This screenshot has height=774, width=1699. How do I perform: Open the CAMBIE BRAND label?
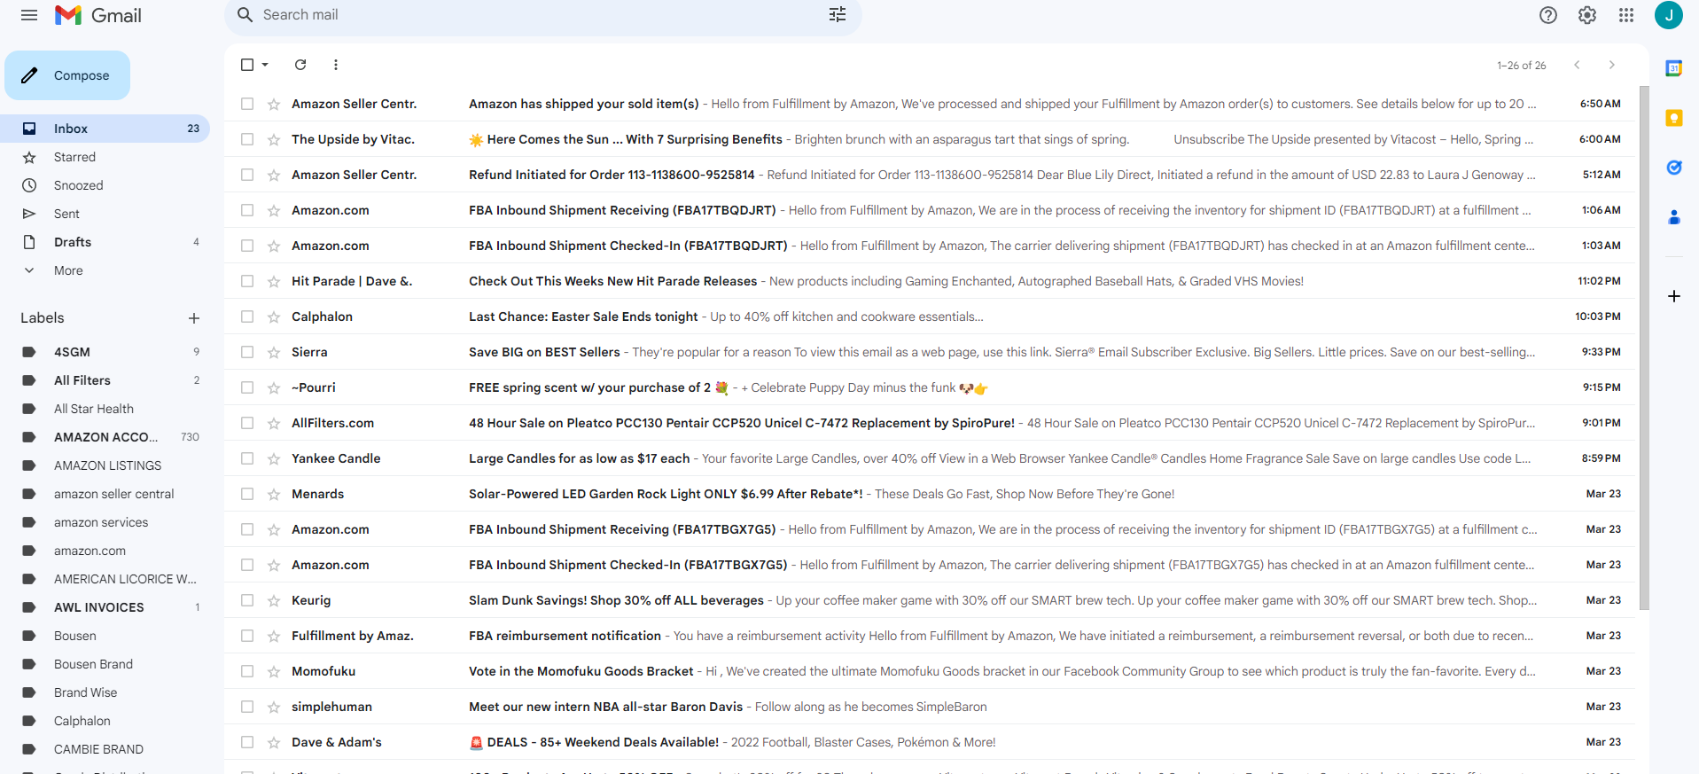coord(105,749)
